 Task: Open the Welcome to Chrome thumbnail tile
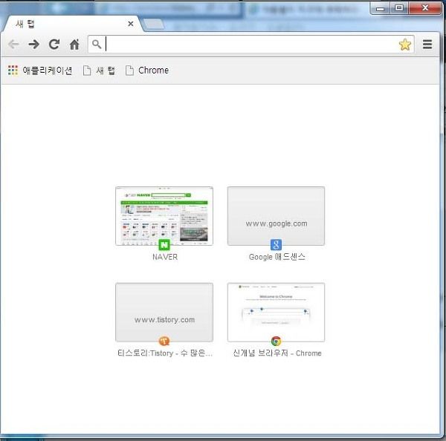coord(276,313)
